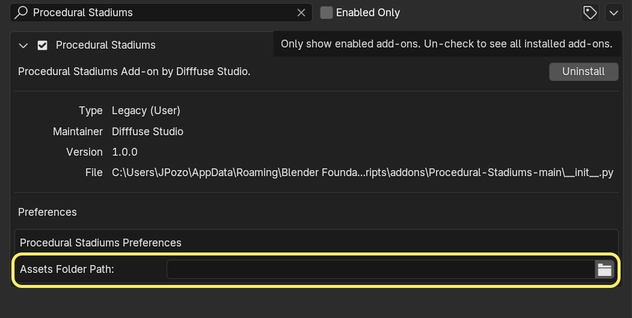Click the add-on __init__.py file path
This screenshot has height=318, width=632.
pyautogui.click(x=363, y=173)
